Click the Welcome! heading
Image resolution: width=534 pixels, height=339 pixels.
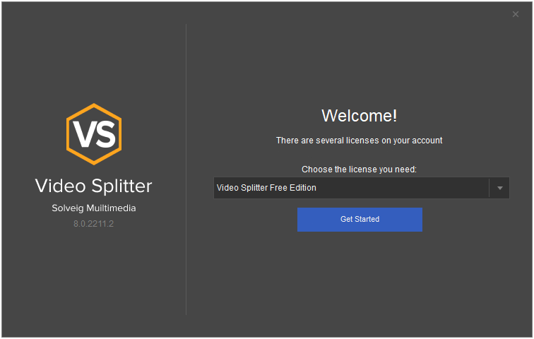point(360,116)
